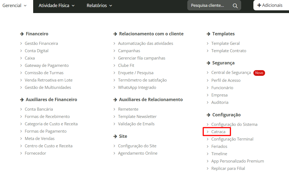Open Remetente
The width and height of the screenshot is (289, 187).
128,109
